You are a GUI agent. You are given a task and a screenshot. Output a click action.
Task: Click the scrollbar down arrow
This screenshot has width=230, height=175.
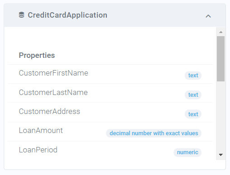pyautogui.click(x=221, y=155)
